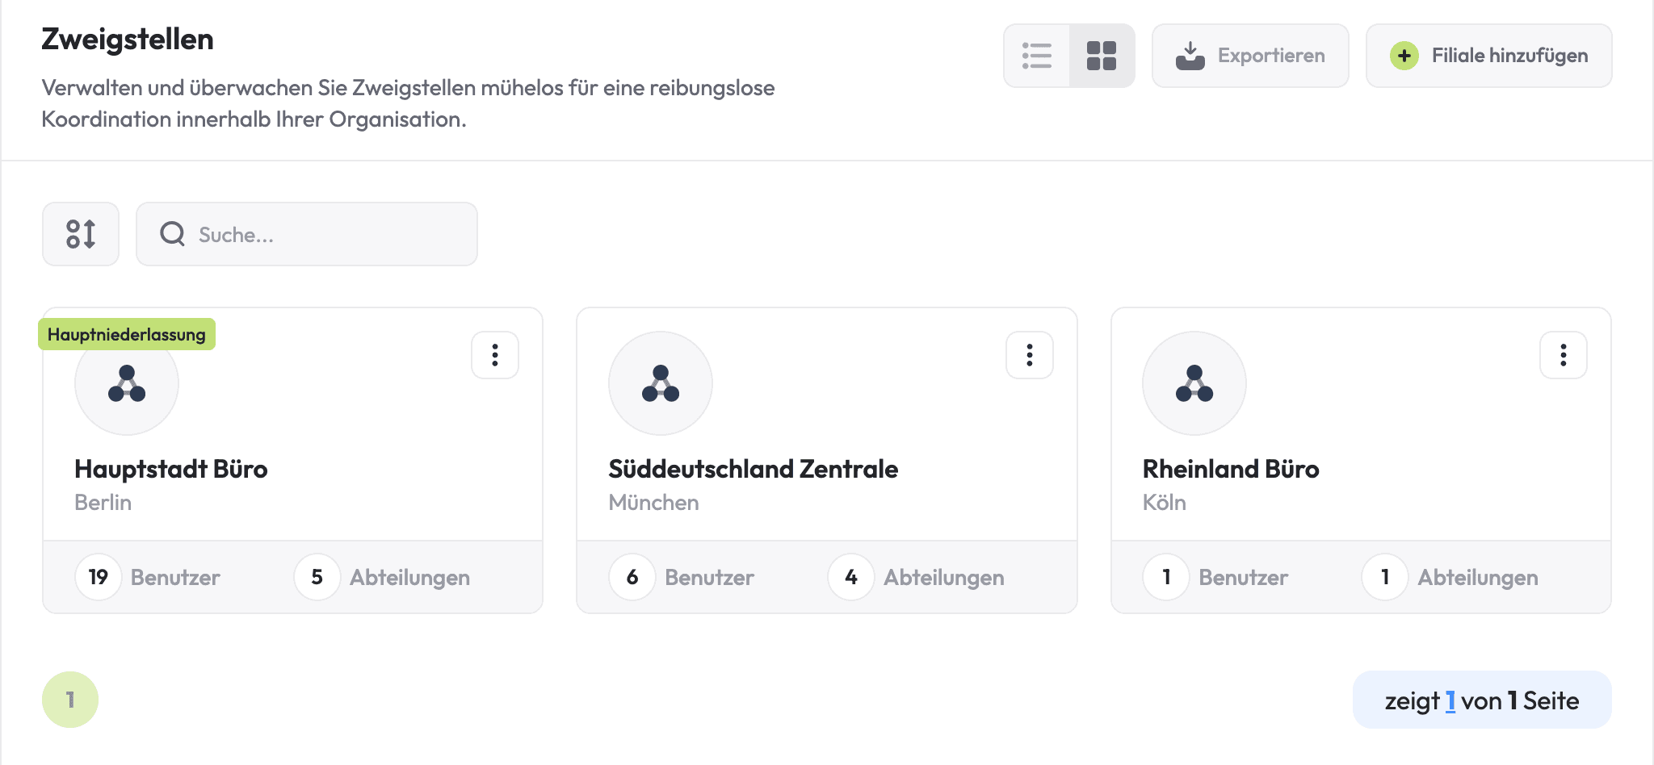Image resolution: width=1654 pixels, height=765 pixels.
Task: Open the options menu on Süddeutschland Zentrale card
Action: [x=1029, y=355]
